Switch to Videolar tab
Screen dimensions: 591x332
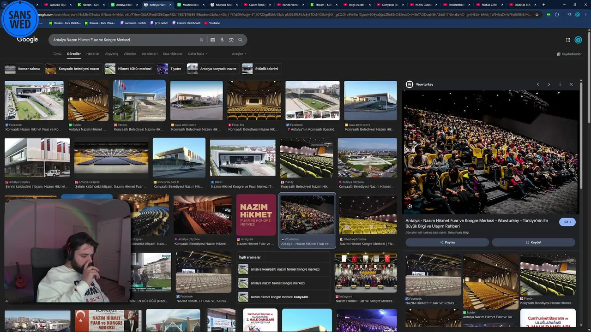[x=130, y=54]
